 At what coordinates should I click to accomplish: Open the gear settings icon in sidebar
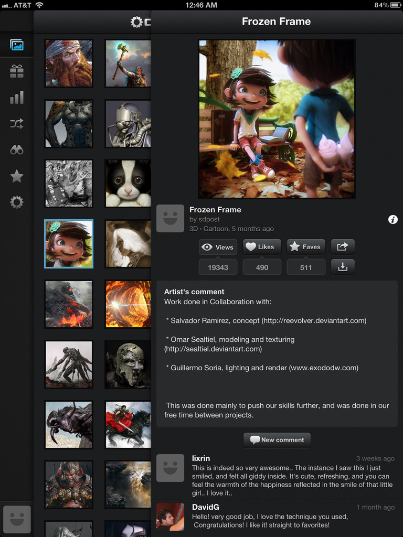[16, 202]
